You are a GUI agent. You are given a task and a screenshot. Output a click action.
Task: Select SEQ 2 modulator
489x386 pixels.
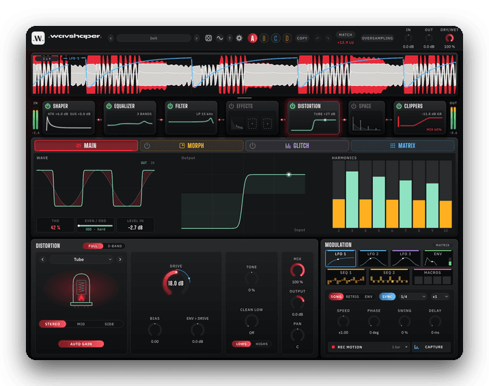tap(389, 277)
